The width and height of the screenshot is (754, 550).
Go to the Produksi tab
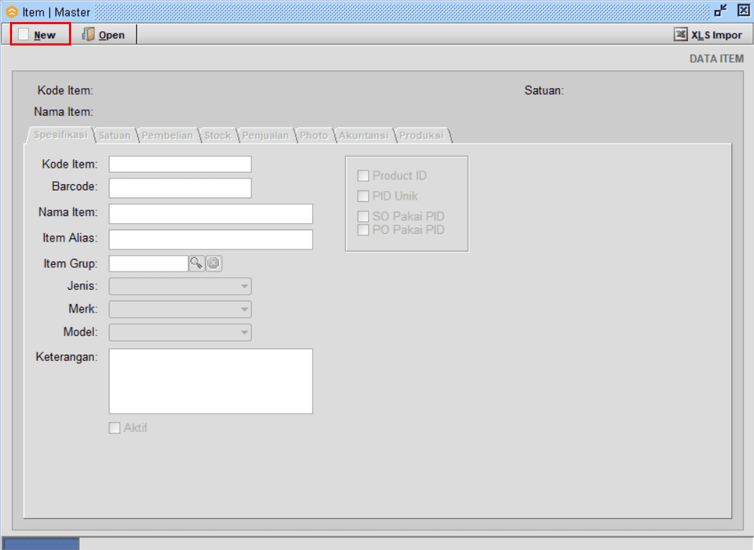click(x=421, y=136)
